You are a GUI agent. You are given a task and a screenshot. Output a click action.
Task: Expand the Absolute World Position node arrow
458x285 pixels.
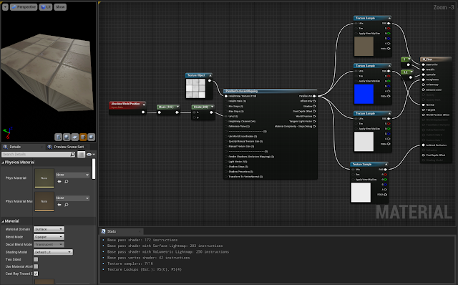click(x=144, y=105)
